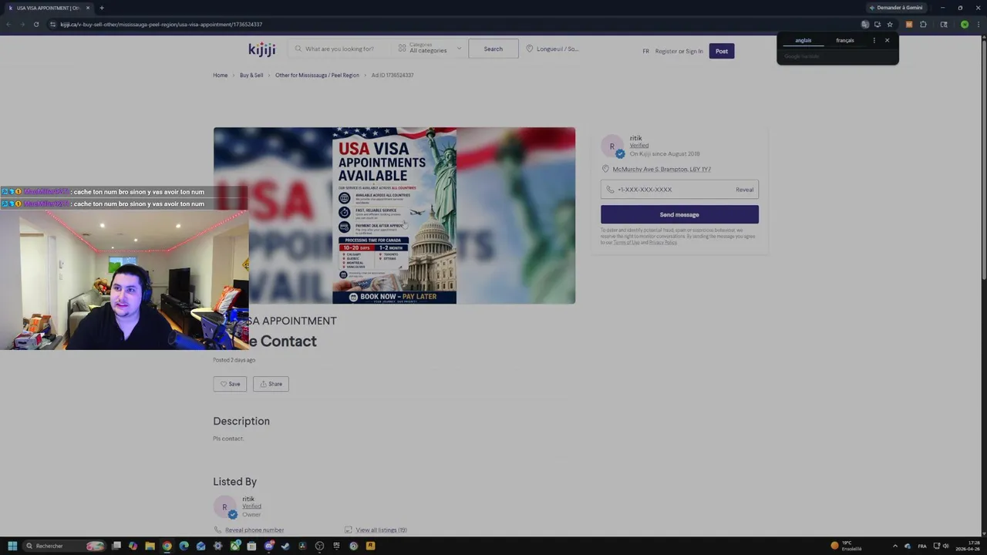Open McMurchy Ave S, Brampton address link
This screenshot has height=555, width=987.
click(x=662, y=169)
